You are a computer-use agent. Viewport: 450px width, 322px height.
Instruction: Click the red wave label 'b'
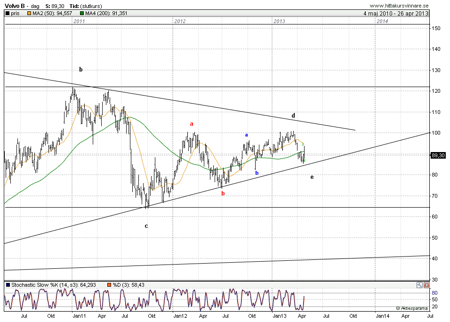pos(223,193)
